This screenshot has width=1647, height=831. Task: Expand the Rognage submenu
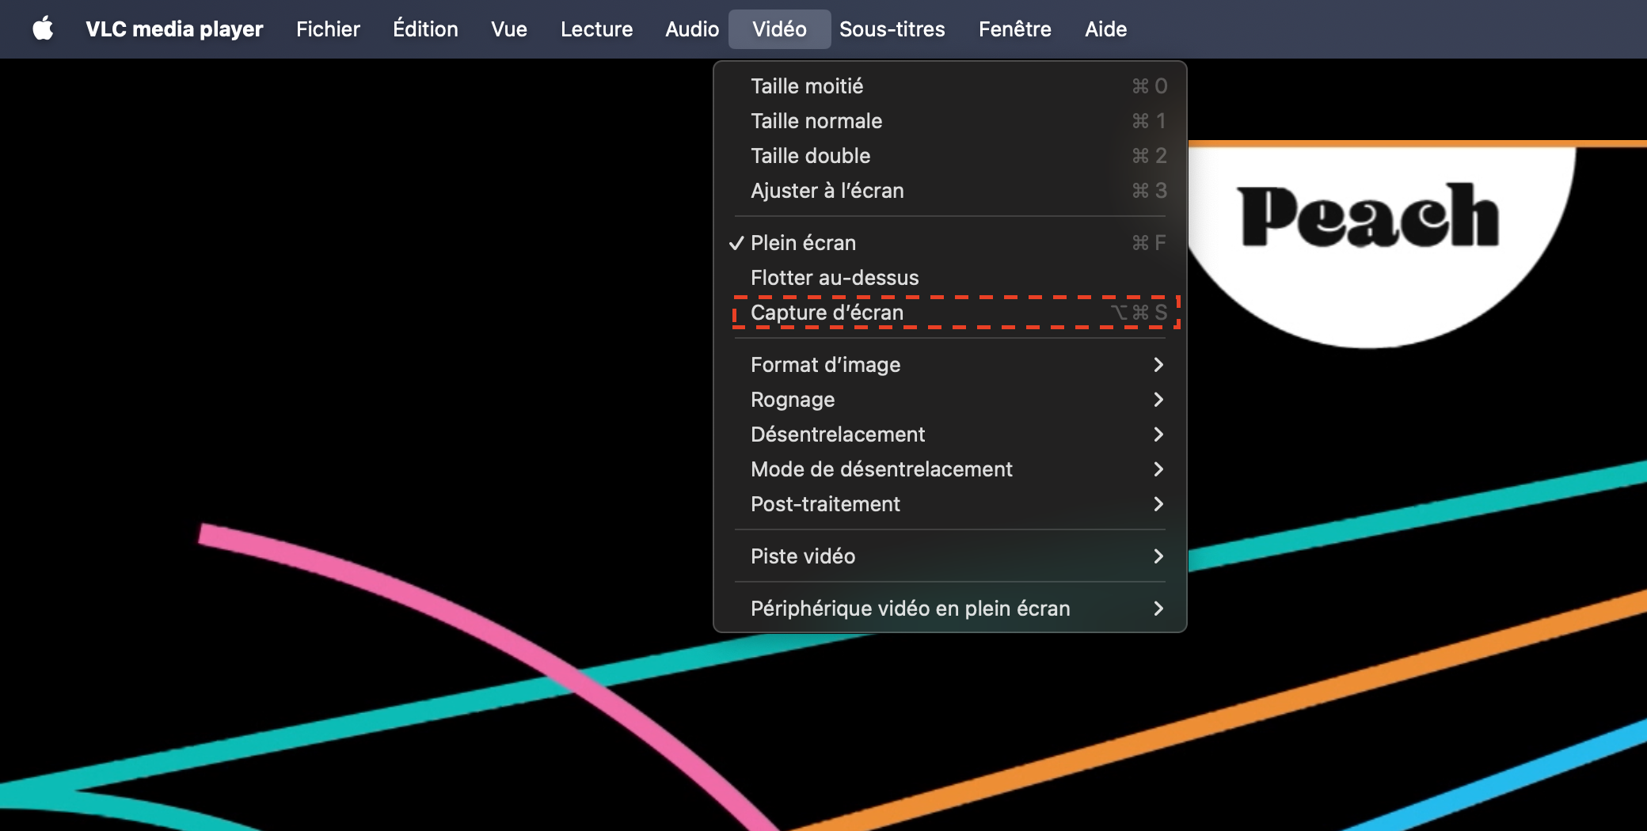(x=793, y=400)
